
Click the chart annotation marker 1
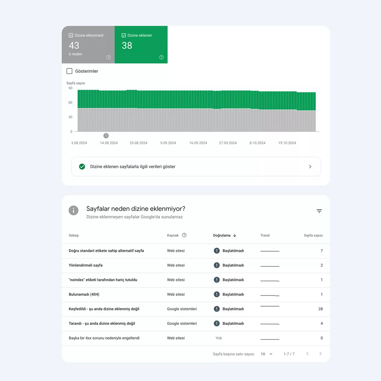tap(106, 136)
